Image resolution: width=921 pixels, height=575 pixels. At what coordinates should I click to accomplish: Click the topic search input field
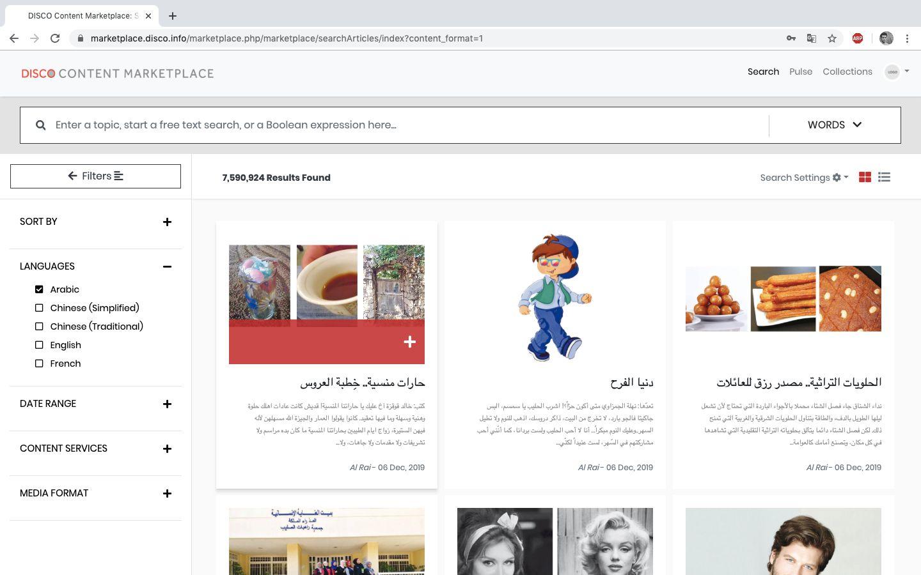pos(409,125)
